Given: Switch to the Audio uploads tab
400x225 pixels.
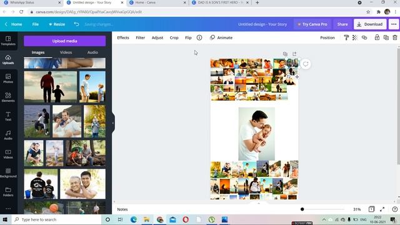Looking at the screenshot, I should [92, 52].
